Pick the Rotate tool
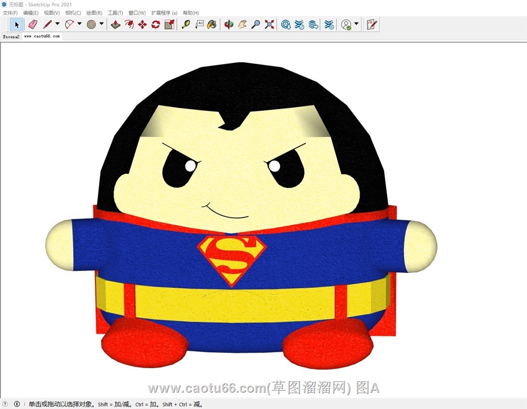This screenshot has width=527, height=409. pos(155,25)
